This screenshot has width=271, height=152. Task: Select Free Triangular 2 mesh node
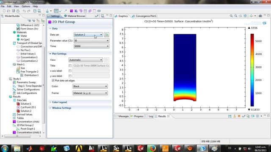click(x=29, y=71)
